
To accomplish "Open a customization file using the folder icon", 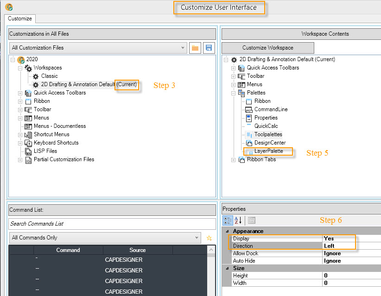I will [195, 48].
